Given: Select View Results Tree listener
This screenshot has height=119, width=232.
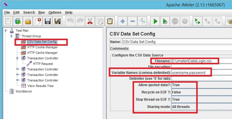Looking at the screenshot, I should click(40, 86).
